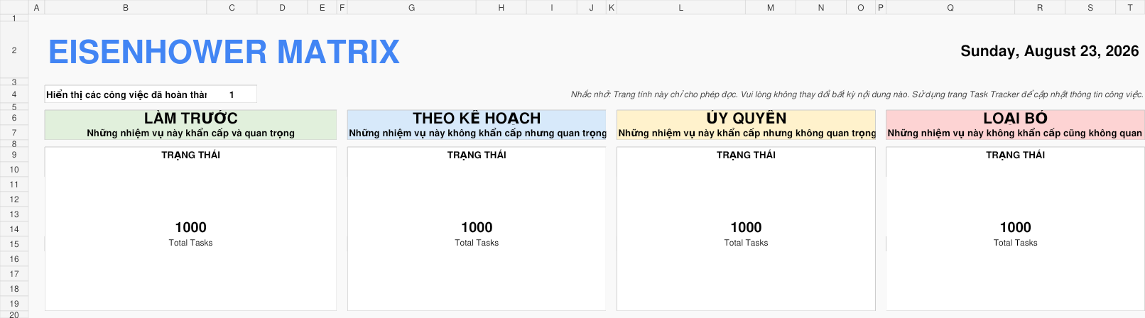Click Total Tasks label in ỦY QUYỀN panel
The image size is (1145, 318).
point(746,243)
